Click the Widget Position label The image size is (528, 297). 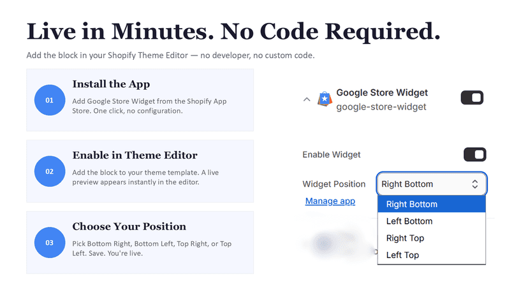point(334,184)
